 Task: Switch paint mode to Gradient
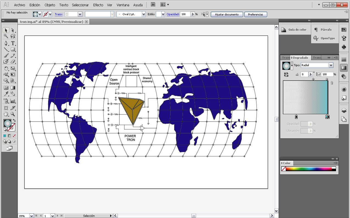[x=9, y=136]
